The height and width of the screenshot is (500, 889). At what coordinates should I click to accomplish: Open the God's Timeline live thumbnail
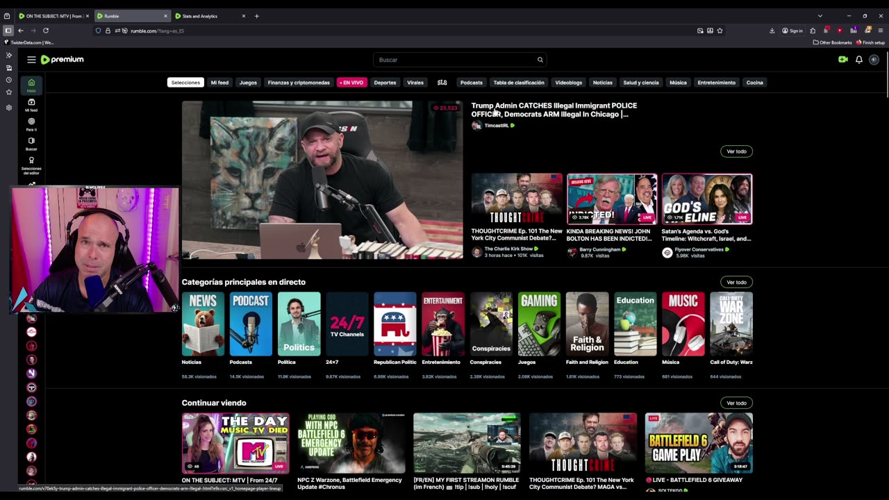pyautogui.click(x=707, y=199)
